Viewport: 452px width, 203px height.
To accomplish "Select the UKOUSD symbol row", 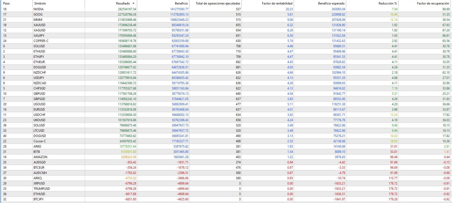I will [226, 120].
